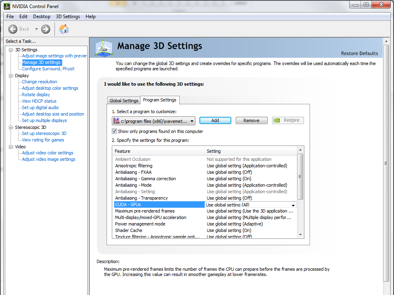Select the 'Power management mode' feature row
Screen dimensions: 394x295
tap(205, 224)
